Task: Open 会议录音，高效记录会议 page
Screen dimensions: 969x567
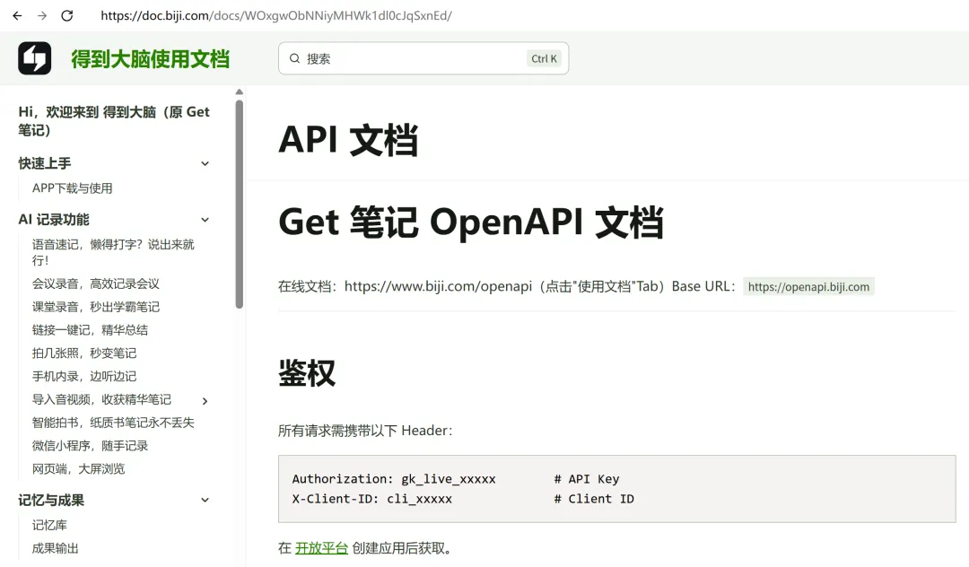Action: 96,284
